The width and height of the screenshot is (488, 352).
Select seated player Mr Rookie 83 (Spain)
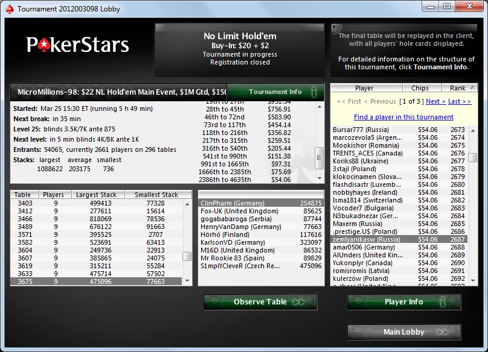tap(261, 258)
